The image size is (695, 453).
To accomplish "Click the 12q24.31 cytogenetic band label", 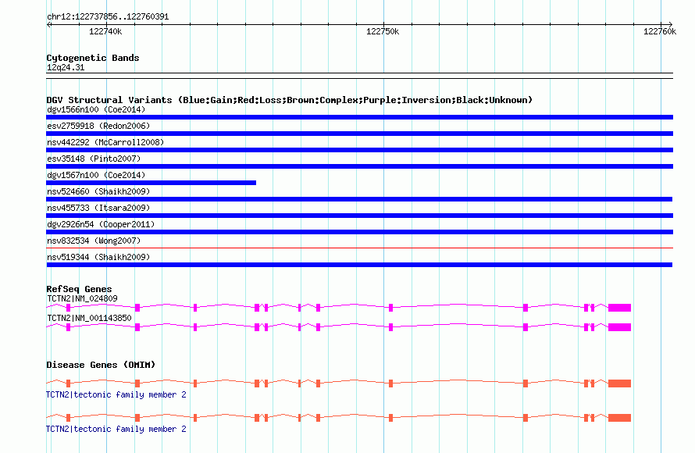I will (x=66, y=68).
